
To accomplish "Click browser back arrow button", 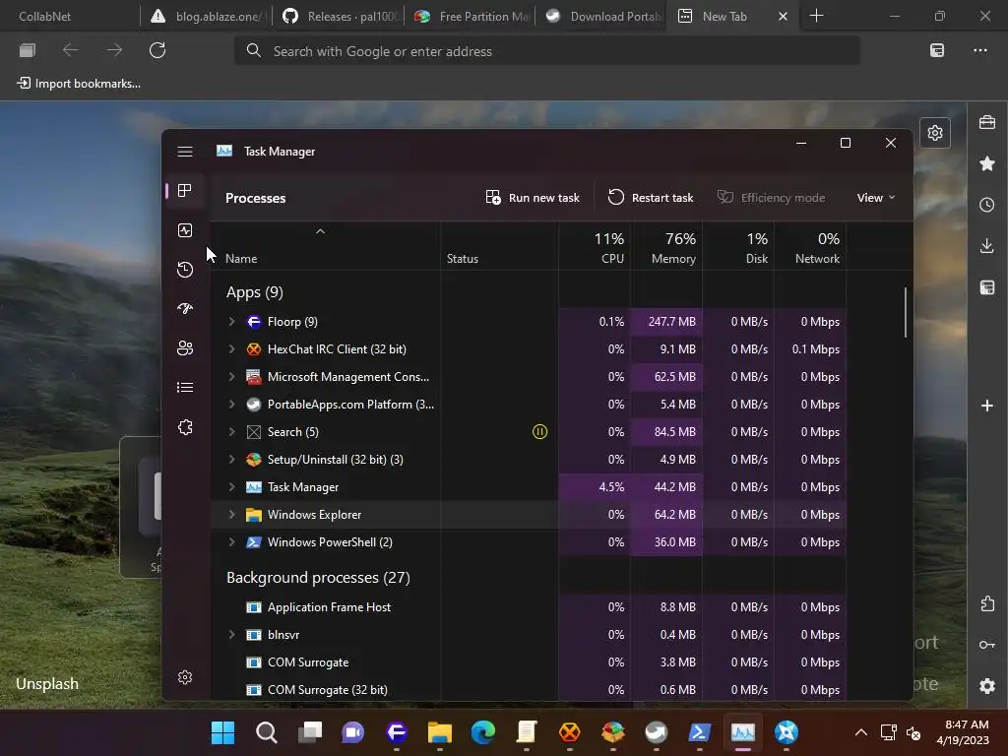I will (x=71, y=50).
